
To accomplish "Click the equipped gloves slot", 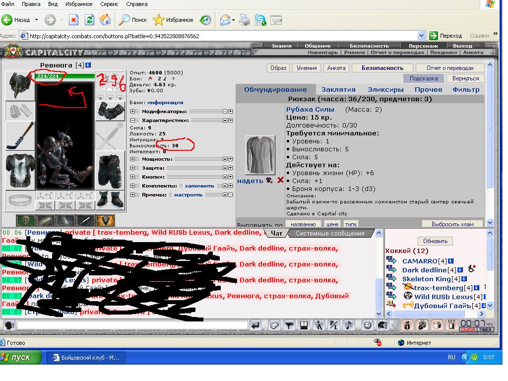I will click(111, 111).
